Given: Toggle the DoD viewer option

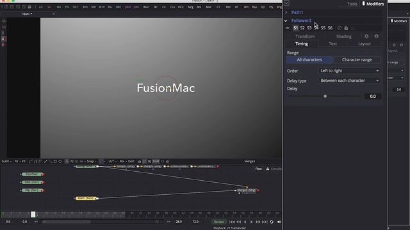Looking at the screenshot, I should [131, 162].
